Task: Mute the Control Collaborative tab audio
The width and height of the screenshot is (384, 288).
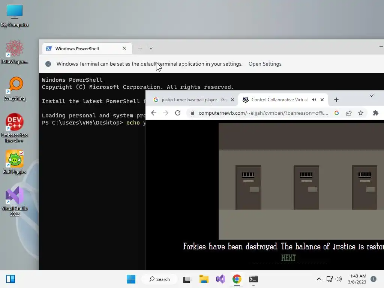Action: click(x=314, y=100)
